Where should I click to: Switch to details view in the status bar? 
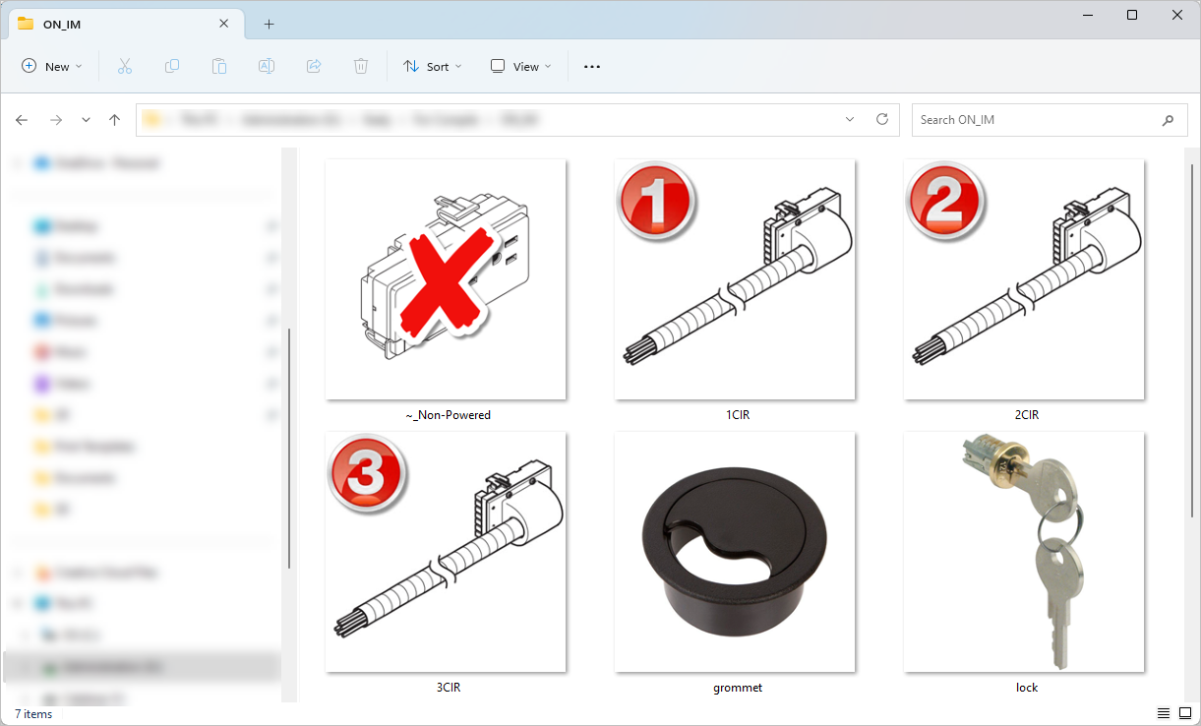click(x=1165, y=712)
